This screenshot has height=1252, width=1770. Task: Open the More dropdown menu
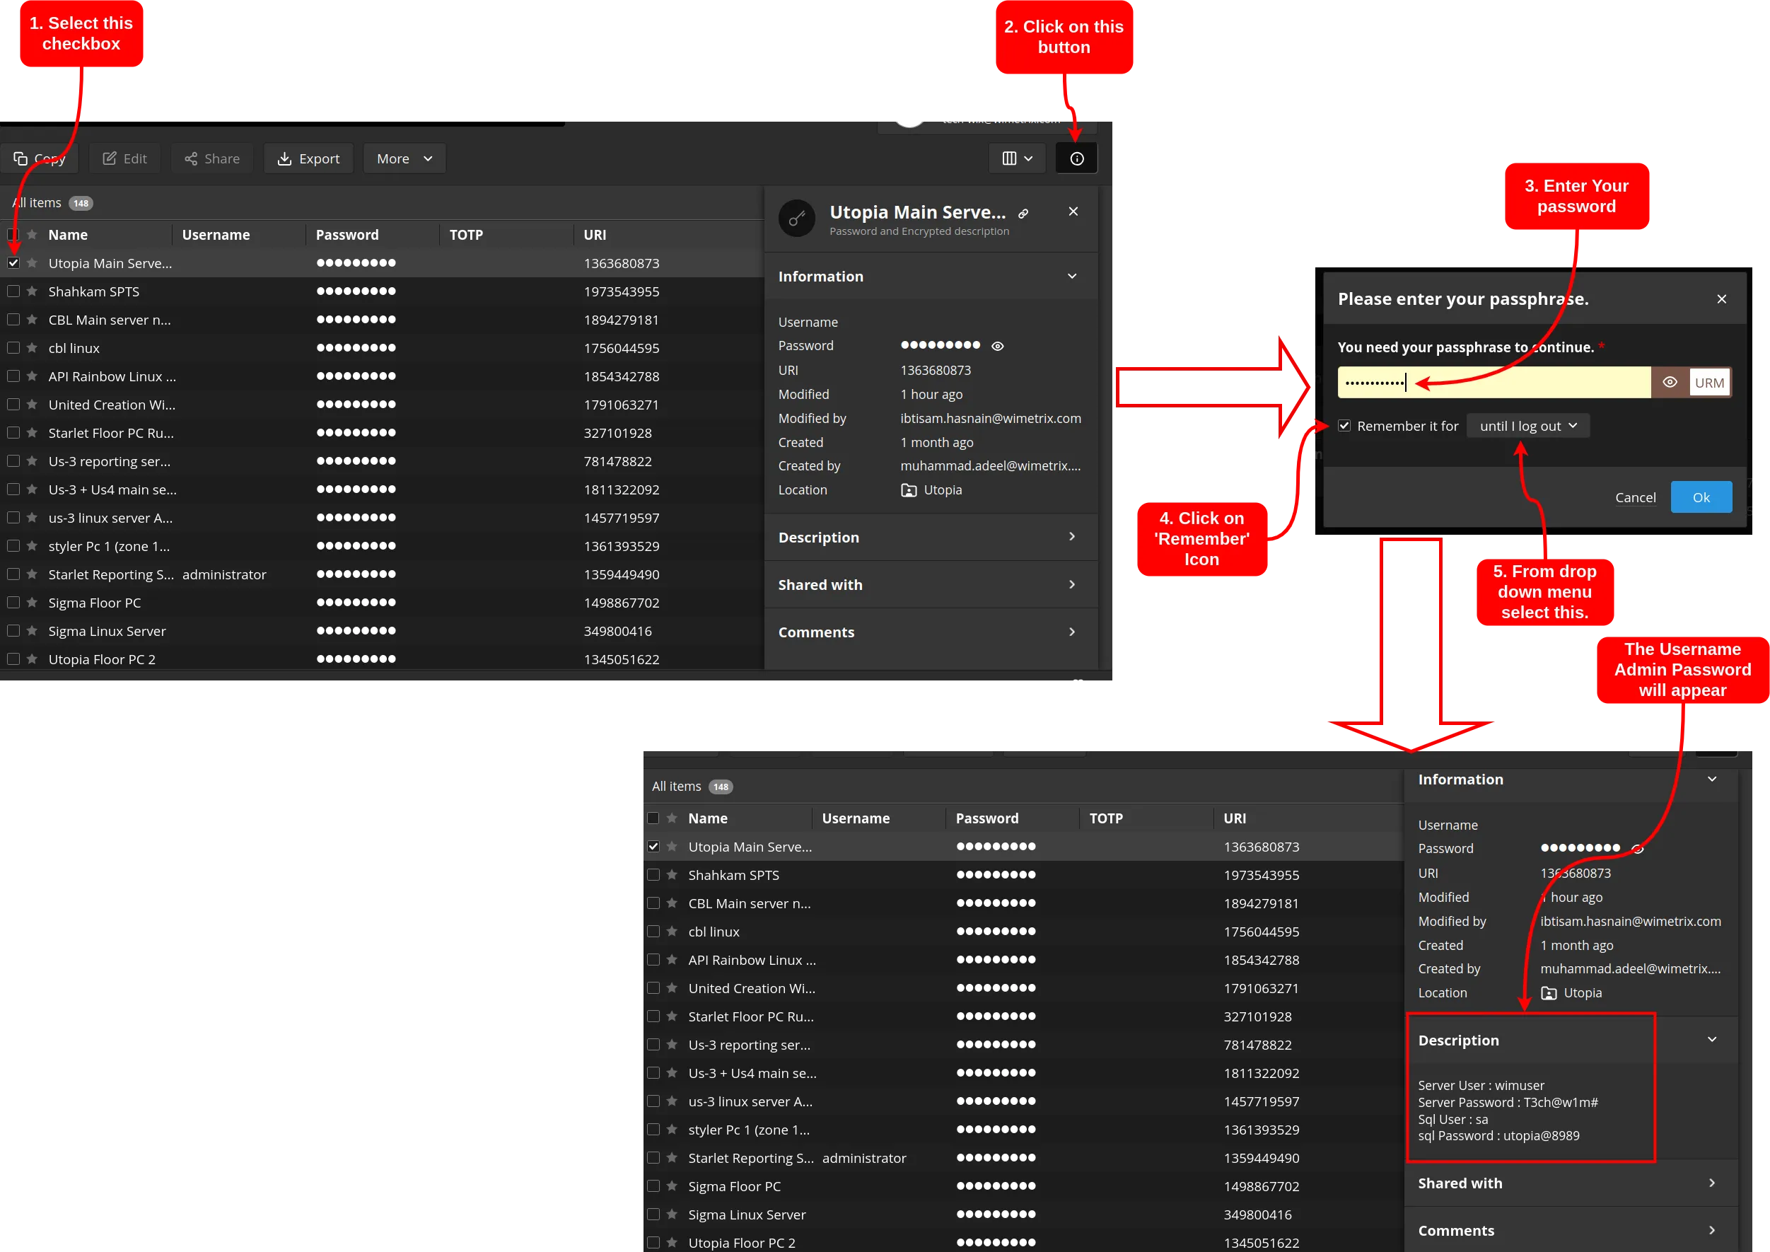(404, 159)
